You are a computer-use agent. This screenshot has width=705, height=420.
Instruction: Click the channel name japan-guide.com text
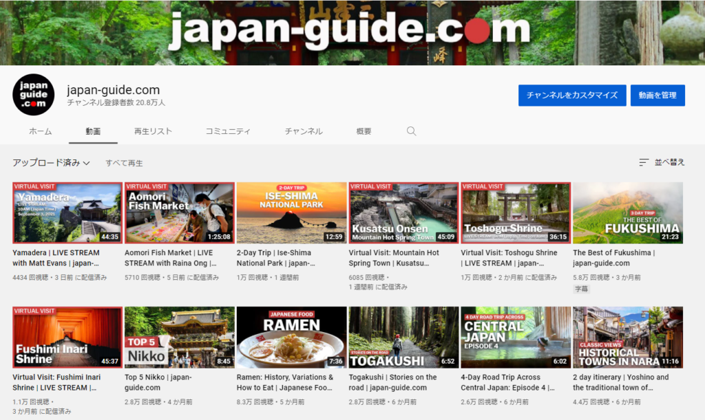(x=114, y=90)
